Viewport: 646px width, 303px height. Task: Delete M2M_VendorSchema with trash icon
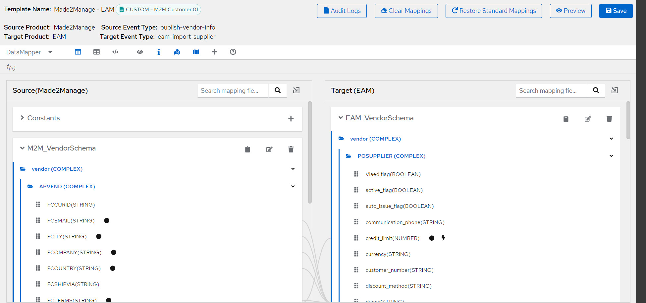(291, 150)
